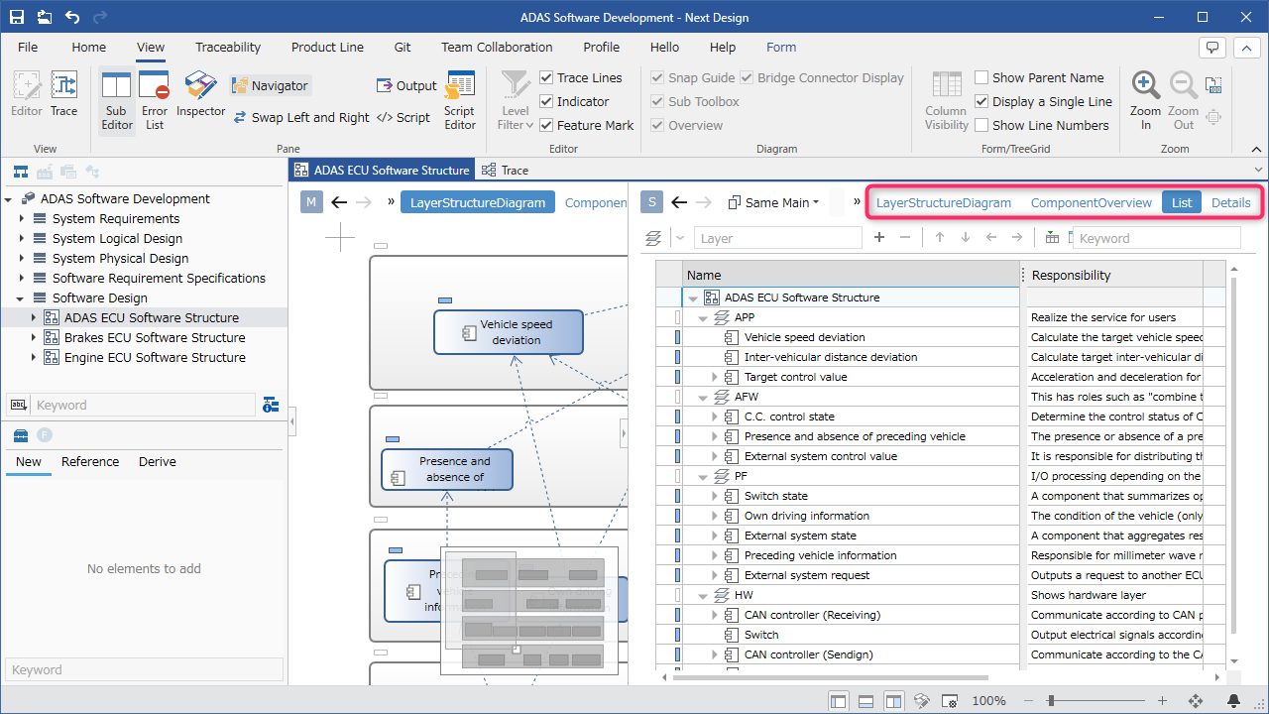1269x714 pixels.
Task: Expand System Requirements tree node
Action: [x=22, y=218]
